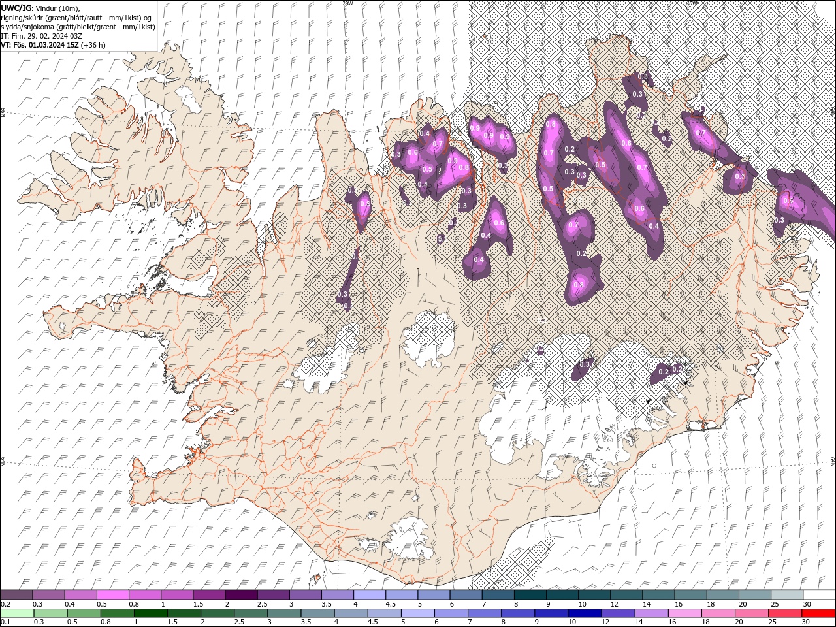Click the '14' label under the bottom legend row
Screen dimensions: 836x627
639,622
